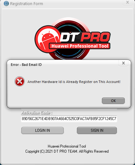Click the Android robot icon in logo

(x=48, y=40)
